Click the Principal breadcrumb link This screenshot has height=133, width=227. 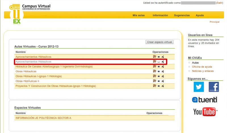(x=215, y=22)
